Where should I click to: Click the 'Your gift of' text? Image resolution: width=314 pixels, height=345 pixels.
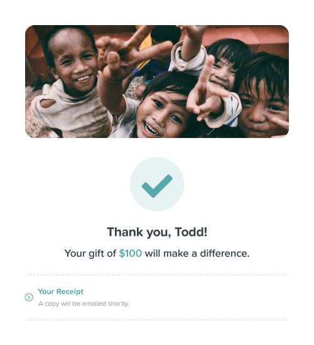(90, 253)
